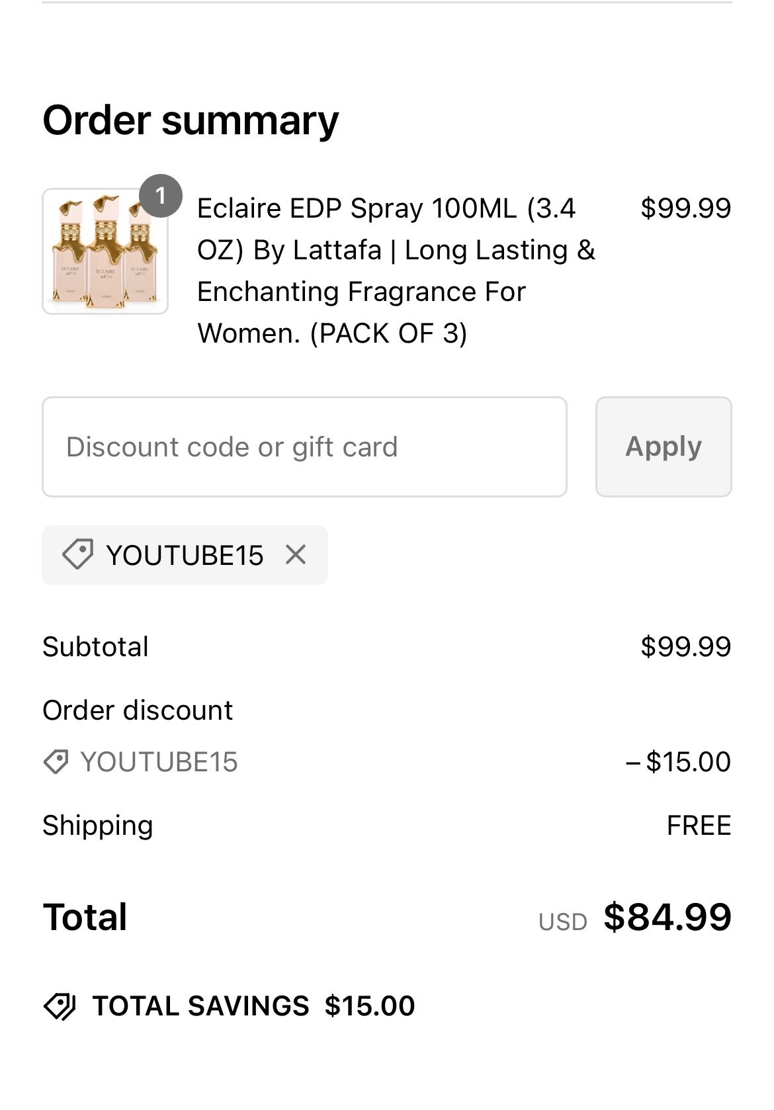
Task: Click the tag icon under Order discount
Action: (x=56, y=762)
